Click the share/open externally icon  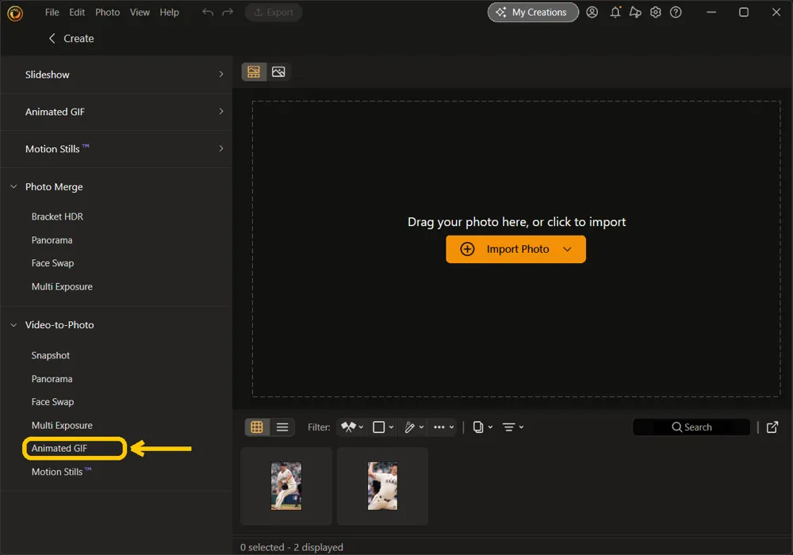[x=772, y=427]
